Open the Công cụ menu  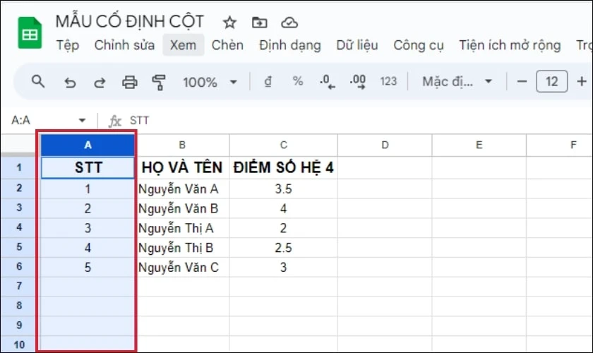(418, 45)
